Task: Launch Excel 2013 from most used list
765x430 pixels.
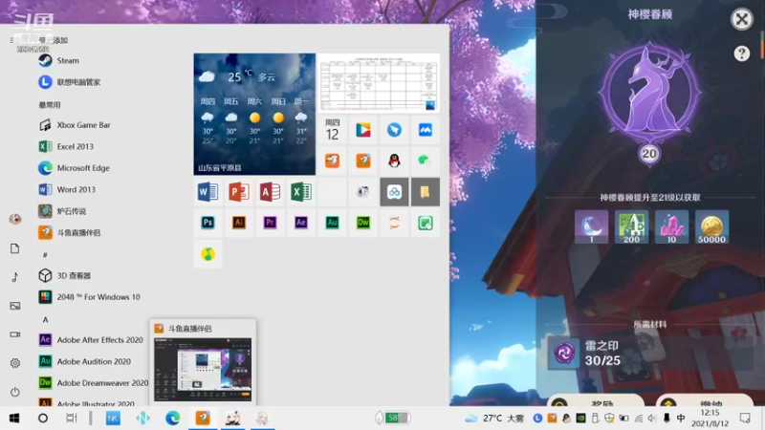Action: point(66,146)
